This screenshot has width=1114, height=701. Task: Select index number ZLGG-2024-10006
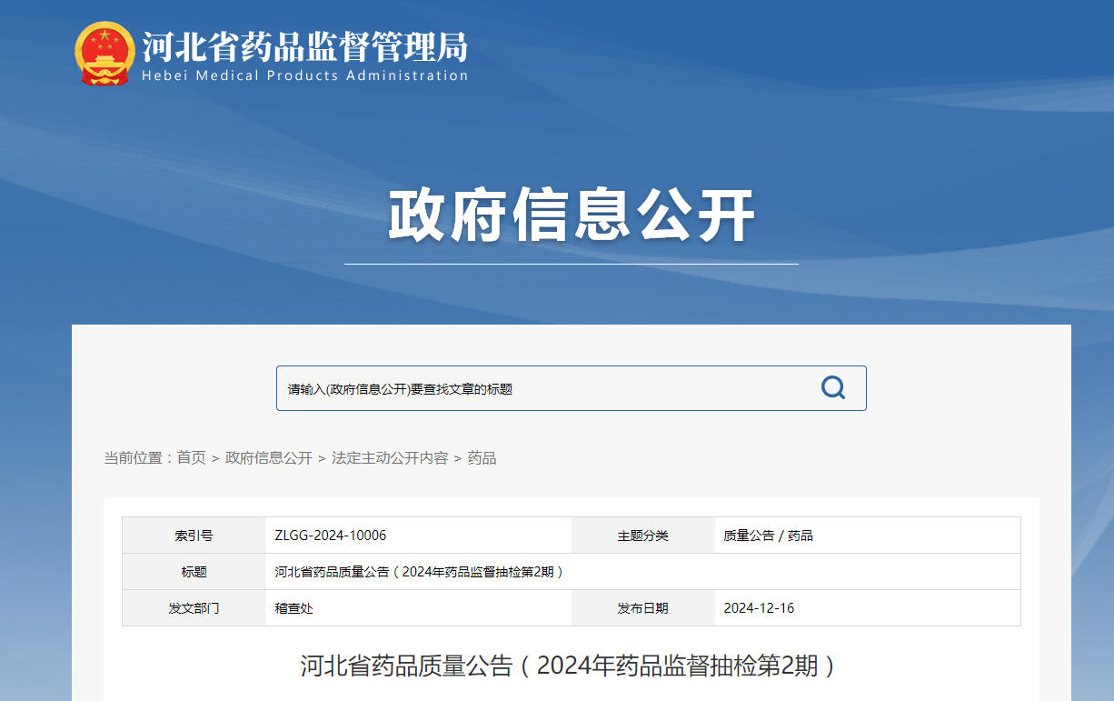click(331, 536)
